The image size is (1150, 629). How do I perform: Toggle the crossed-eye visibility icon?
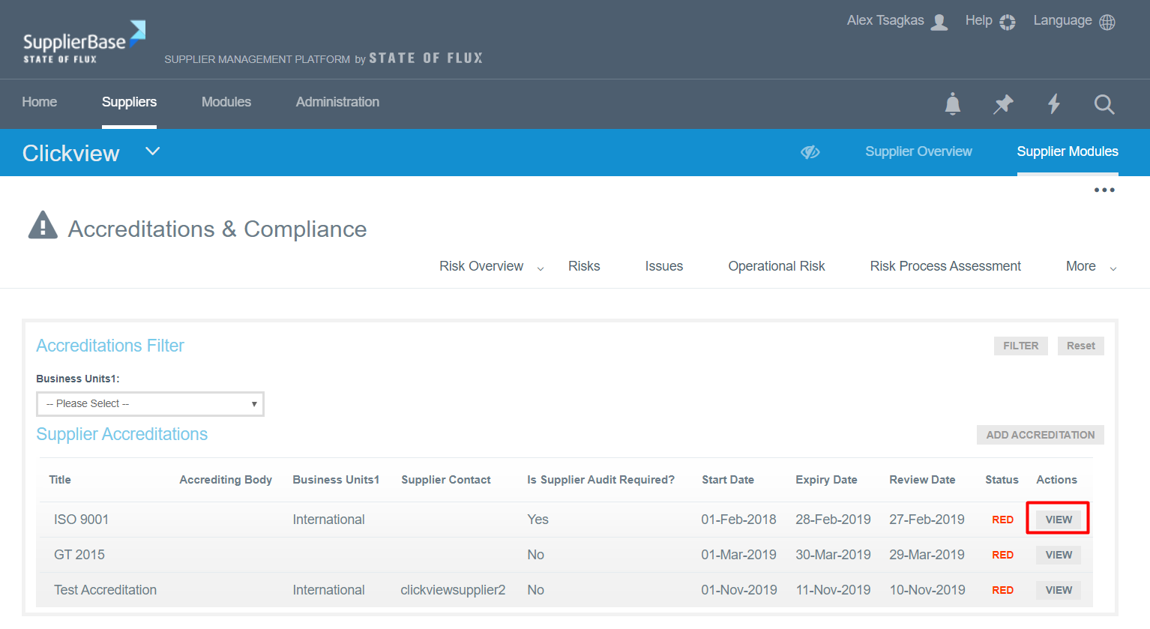[x=810, y=152]
